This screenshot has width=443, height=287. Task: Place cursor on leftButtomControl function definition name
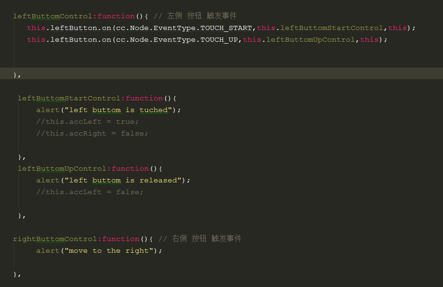pos(53,16)
